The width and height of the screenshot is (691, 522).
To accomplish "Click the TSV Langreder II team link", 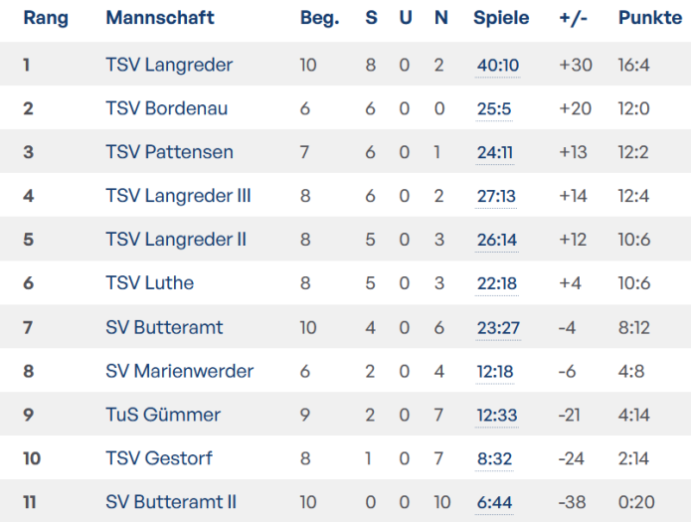I will (x=176, y=240).
